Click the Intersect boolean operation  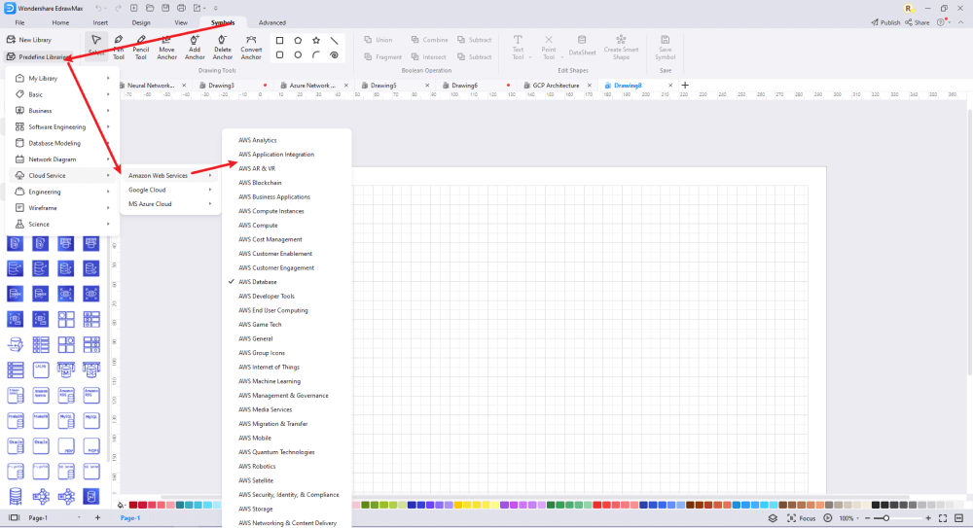tap(429, 57)
